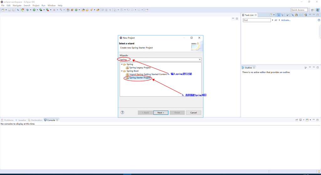
Task: Toggle the Scheduled view in Task List toolbar
Action: (x=282, y=15)
